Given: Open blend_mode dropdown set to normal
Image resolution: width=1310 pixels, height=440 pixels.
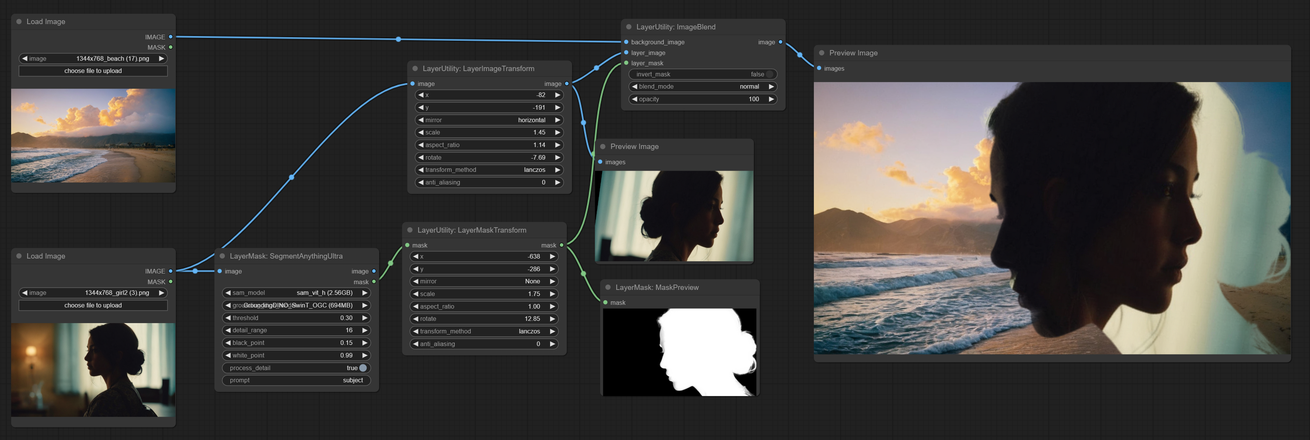Looking at the screenshot, I should (x=703, y=87).
